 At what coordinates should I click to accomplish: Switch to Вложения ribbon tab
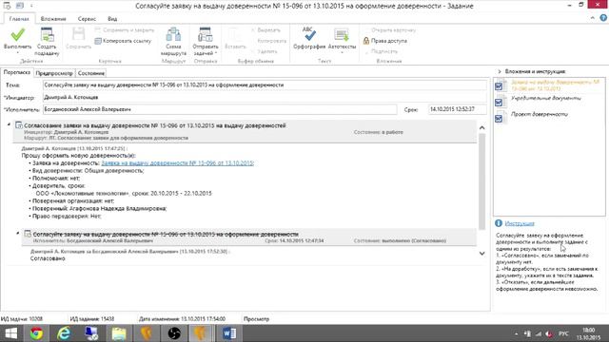[53, 19]
